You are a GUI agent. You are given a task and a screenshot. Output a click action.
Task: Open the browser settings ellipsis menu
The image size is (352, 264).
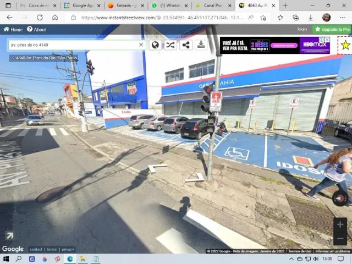342,17
